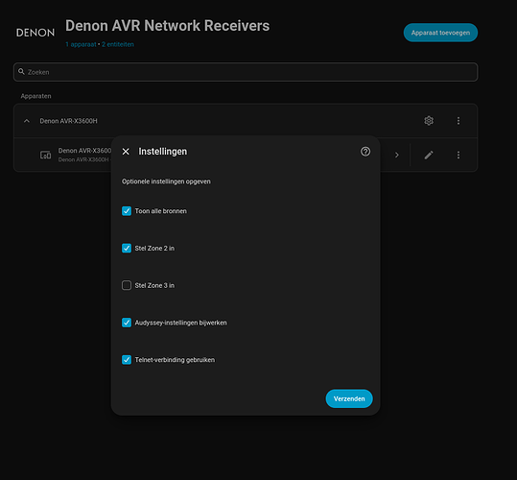Viewport: 517px width, 480px height.
Task: Open the 2 entiteiten link
Action: (118, 44)
